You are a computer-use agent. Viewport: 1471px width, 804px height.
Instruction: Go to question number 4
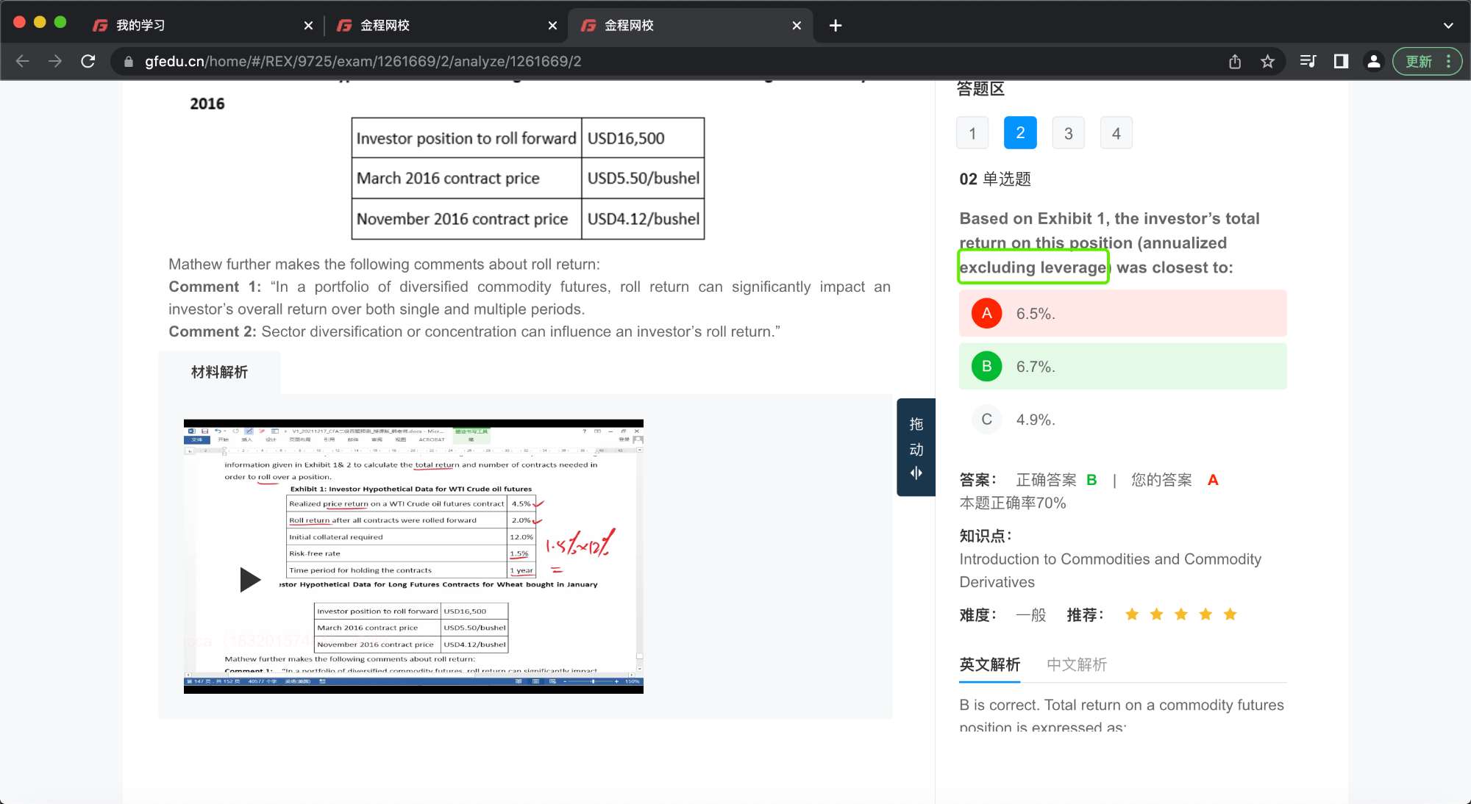click(1116, 133)
